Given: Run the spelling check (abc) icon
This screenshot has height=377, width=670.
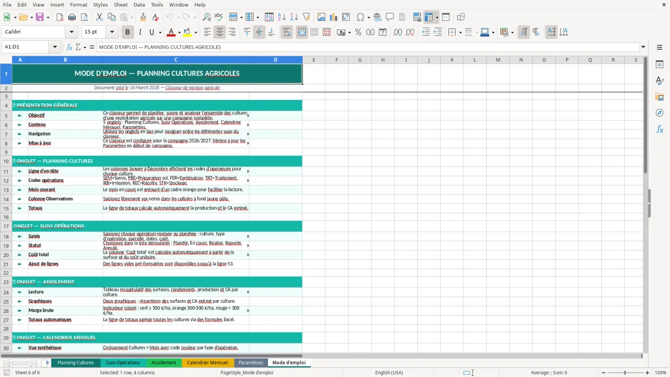Looking at the screenshot, I should click(x=219, y=17).
